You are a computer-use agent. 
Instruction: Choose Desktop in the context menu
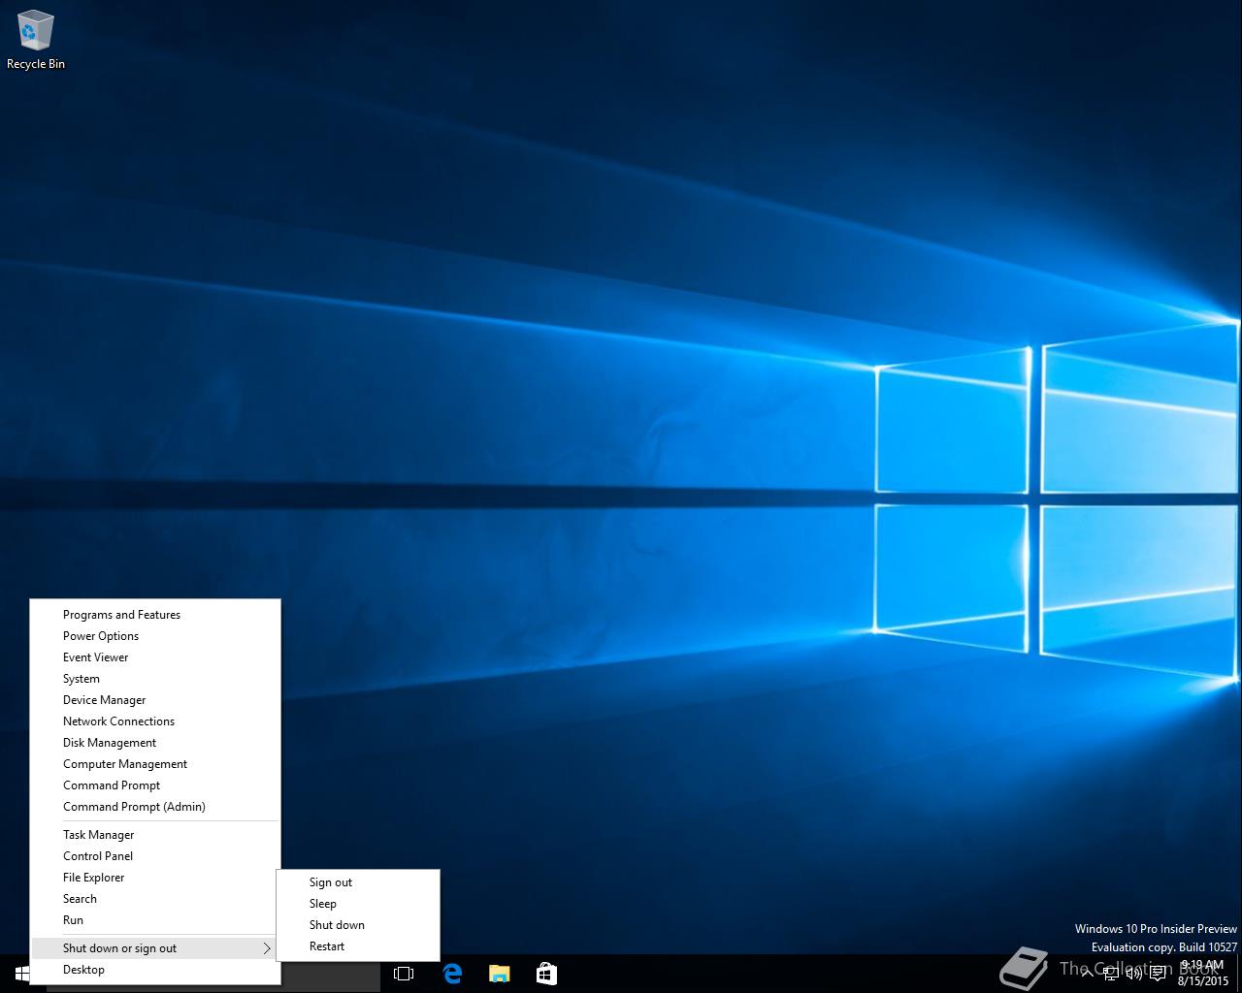(x=155, y=970)
